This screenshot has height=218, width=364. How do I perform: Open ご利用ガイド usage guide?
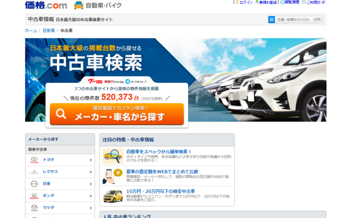point(316,2)
